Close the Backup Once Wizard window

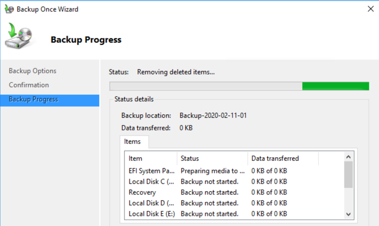pyautogui.click(x=370, y=9)
